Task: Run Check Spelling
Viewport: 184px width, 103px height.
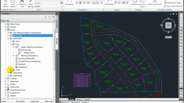Action: click(x=30, y=4)
